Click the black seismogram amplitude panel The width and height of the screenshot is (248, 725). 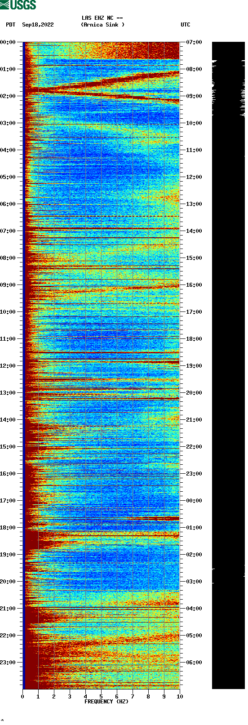(x=228, y=365)
